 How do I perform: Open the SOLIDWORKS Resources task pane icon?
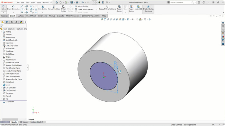223,23
